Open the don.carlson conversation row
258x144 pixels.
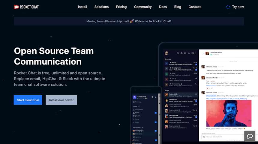point(181,100)
